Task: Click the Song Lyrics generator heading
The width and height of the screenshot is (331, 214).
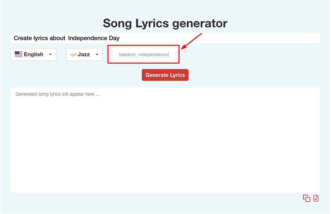Action: click(x=165, y=23)
